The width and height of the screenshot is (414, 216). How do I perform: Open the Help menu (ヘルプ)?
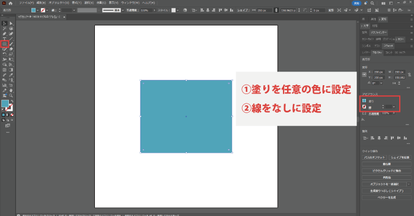tap(148, 3)
